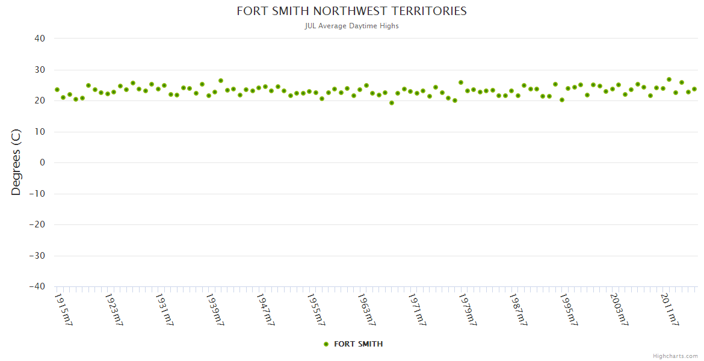The image size is (704, 361).
Task: Click the low data point just before 1995
Action: tap(561, 100)
